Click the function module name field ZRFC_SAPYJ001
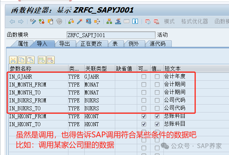The height and width of the screenshot is (155, 229). pyautogui.click(x=93, y=35)
